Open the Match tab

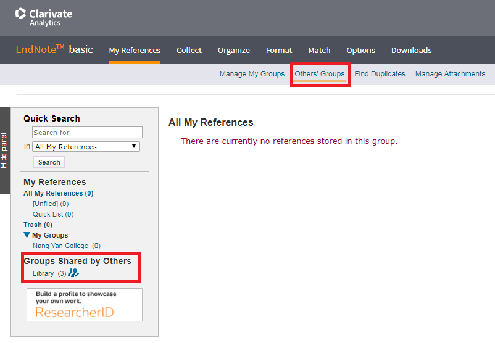click(x=319, y=50)
